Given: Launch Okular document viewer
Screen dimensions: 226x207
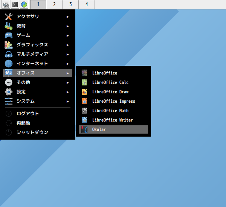Looking at the screenshot, I should 113,129.
